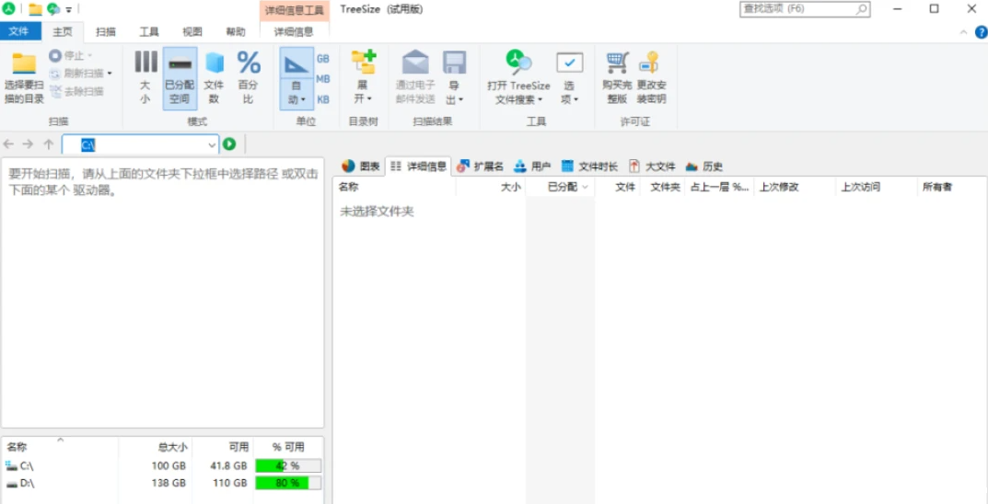Sort by the 上次修改 column header
Image resolution: width=988 pixels, height=504 pixels.
coord(795,187)
